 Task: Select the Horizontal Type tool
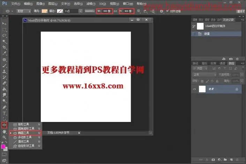[4, 113]
